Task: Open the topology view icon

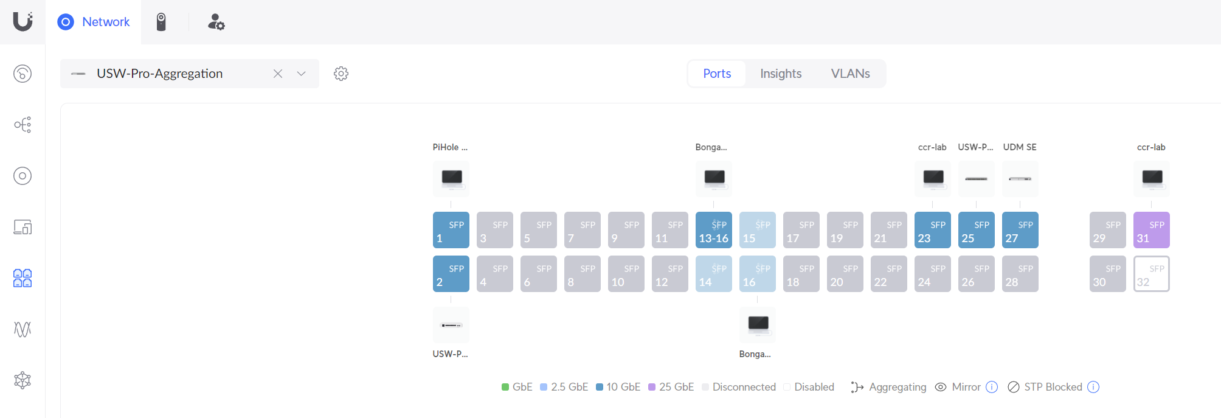Action: pyautogui.click(x=22, y=125)
